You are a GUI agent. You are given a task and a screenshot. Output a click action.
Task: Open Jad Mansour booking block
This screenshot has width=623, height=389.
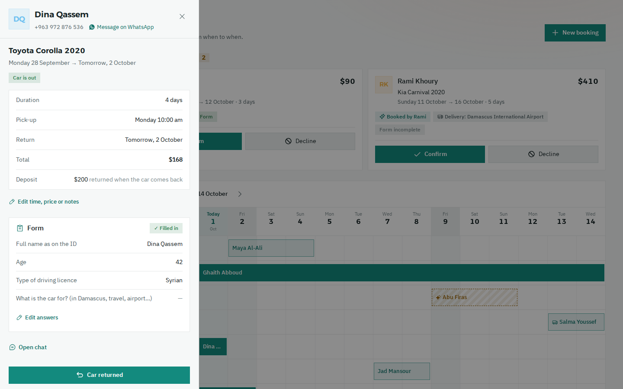(x=402, y=371)
